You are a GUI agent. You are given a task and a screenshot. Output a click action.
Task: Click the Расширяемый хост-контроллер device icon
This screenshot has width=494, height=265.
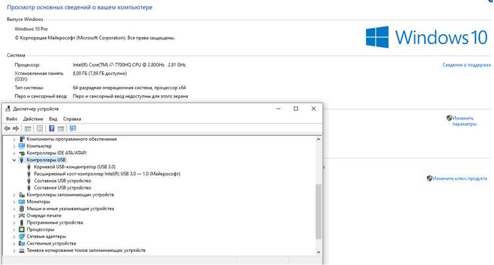[29, 174]
